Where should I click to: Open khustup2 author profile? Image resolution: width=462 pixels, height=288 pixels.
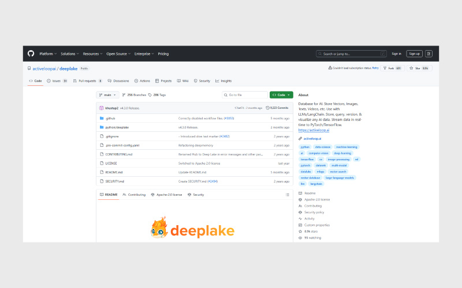pyautogui.click(x=111, y=108)
